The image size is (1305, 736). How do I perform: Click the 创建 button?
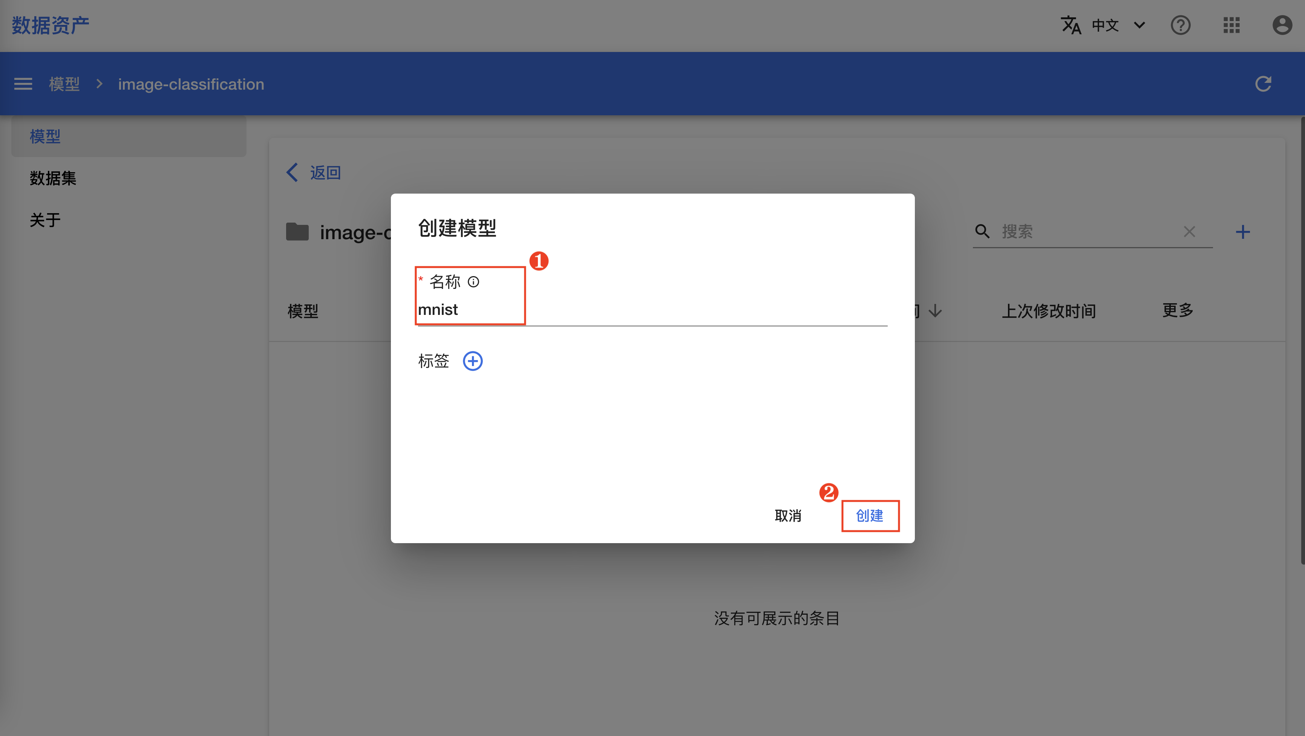870,516
